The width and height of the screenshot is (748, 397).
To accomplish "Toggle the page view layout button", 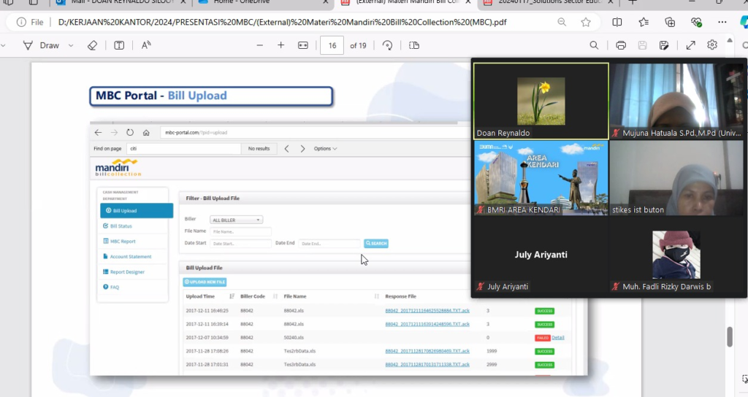I will [x=414, y=45].
